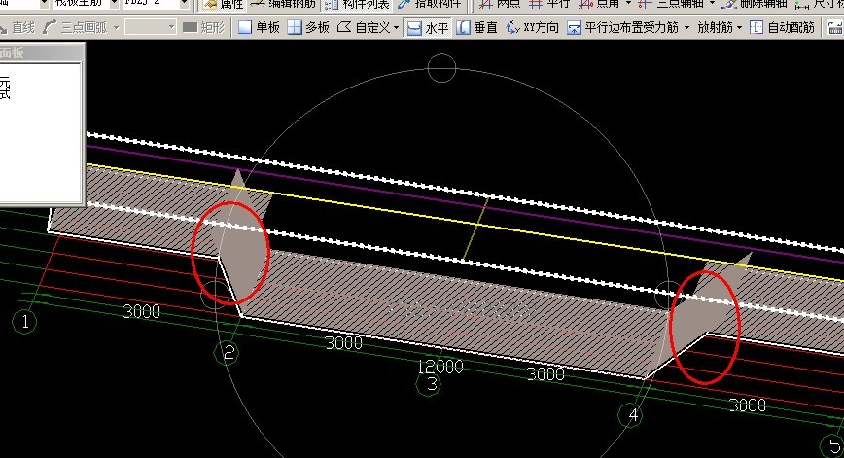Open the 属性 properties panel
The width and height of the screenshot is (844, 458).
tap(223, 4)
